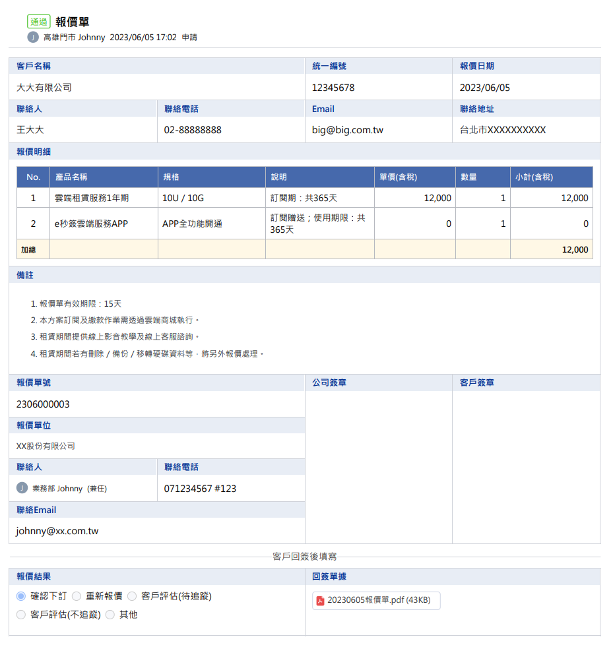
Task: Click the 報價單 page title
Action: tap(73, 22)
